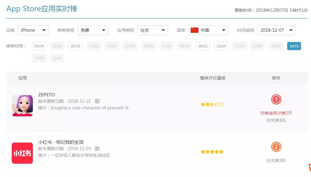The height and width of the screenshot is (177, 311).
Task: Click ZEPETO version date 2018-11-21
Action: coord(79,101)
